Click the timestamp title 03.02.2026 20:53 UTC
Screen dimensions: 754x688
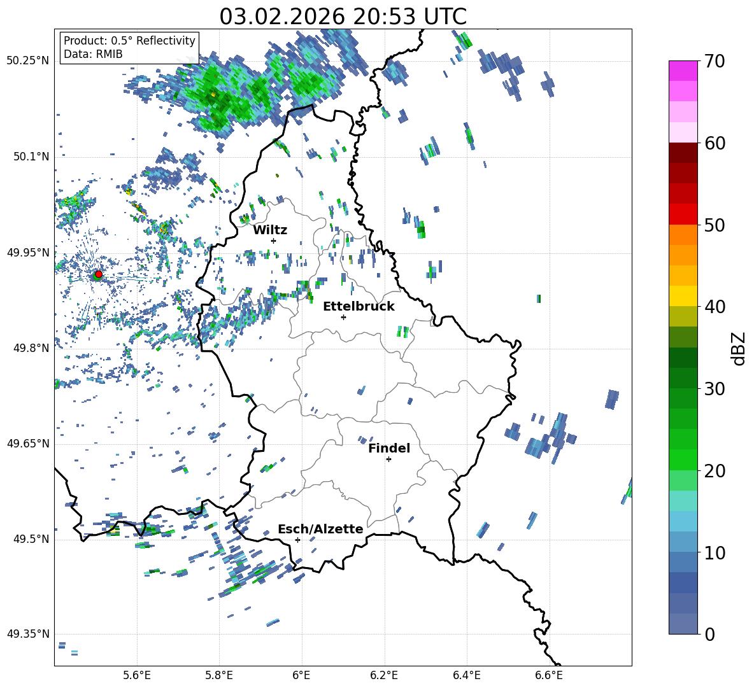tap(343, 17)
